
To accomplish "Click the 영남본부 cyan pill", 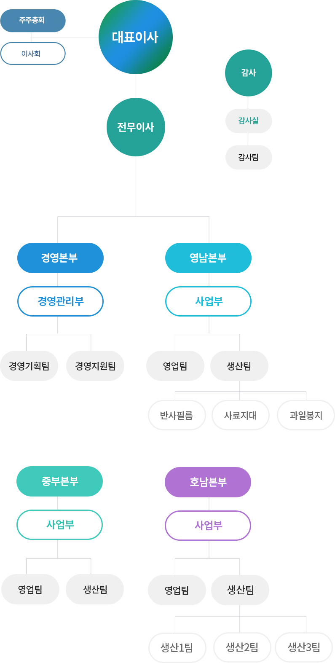I will pos(208,258).
